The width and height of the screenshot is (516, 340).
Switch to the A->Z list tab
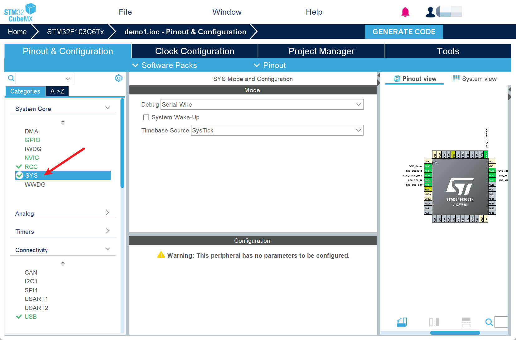57,91
